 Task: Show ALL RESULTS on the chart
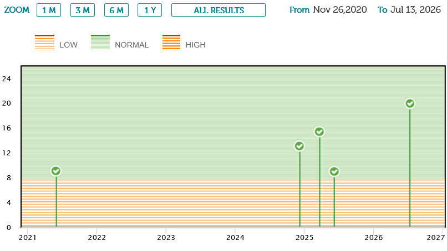coord(219,11)
